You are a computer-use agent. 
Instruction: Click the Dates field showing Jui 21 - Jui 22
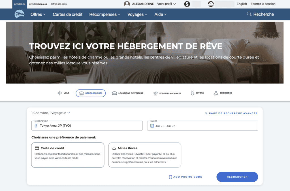(x=202, y=126)
